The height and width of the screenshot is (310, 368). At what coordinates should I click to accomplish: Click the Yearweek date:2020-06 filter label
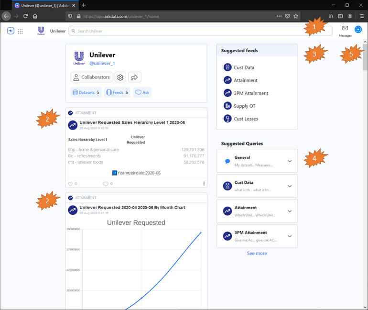(139, 173)
